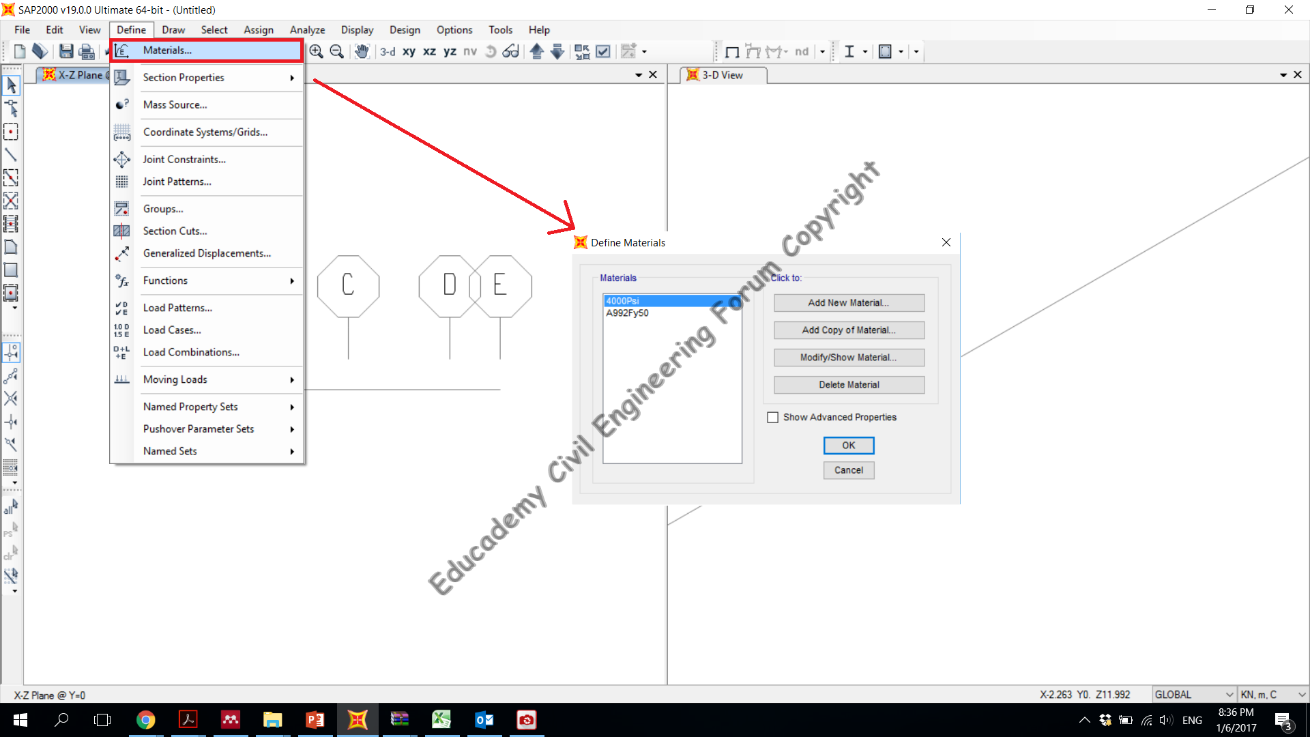Image resolution: width=1310 pixels, height=737 pixels.
Task: Open the Assign menu
Action: pos(259,30)
